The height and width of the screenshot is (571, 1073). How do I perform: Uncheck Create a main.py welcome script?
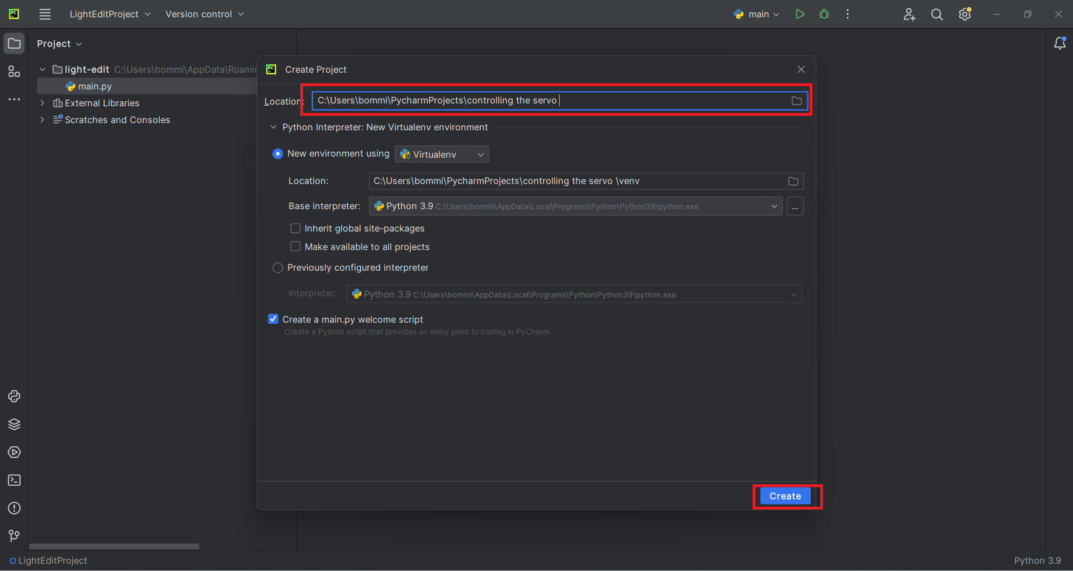tap(273, 319)
